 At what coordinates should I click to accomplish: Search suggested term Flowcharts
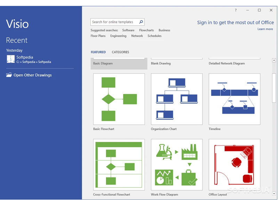146,30
